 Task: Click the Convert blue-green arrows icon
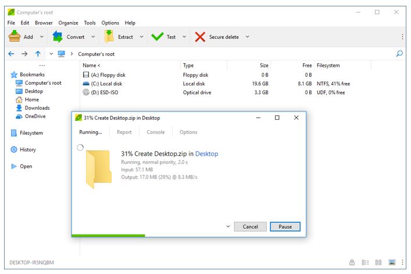[x=58, y=37]
